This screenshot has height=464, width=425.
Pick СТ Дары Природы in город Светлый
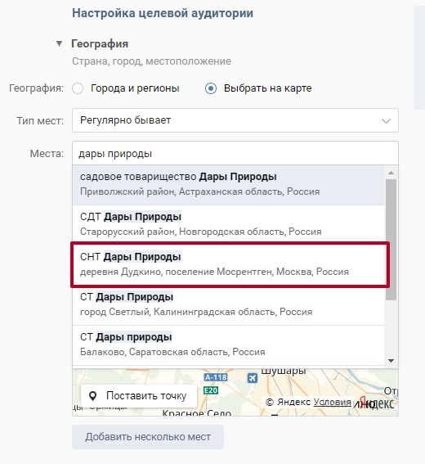(x=229, y=304)
